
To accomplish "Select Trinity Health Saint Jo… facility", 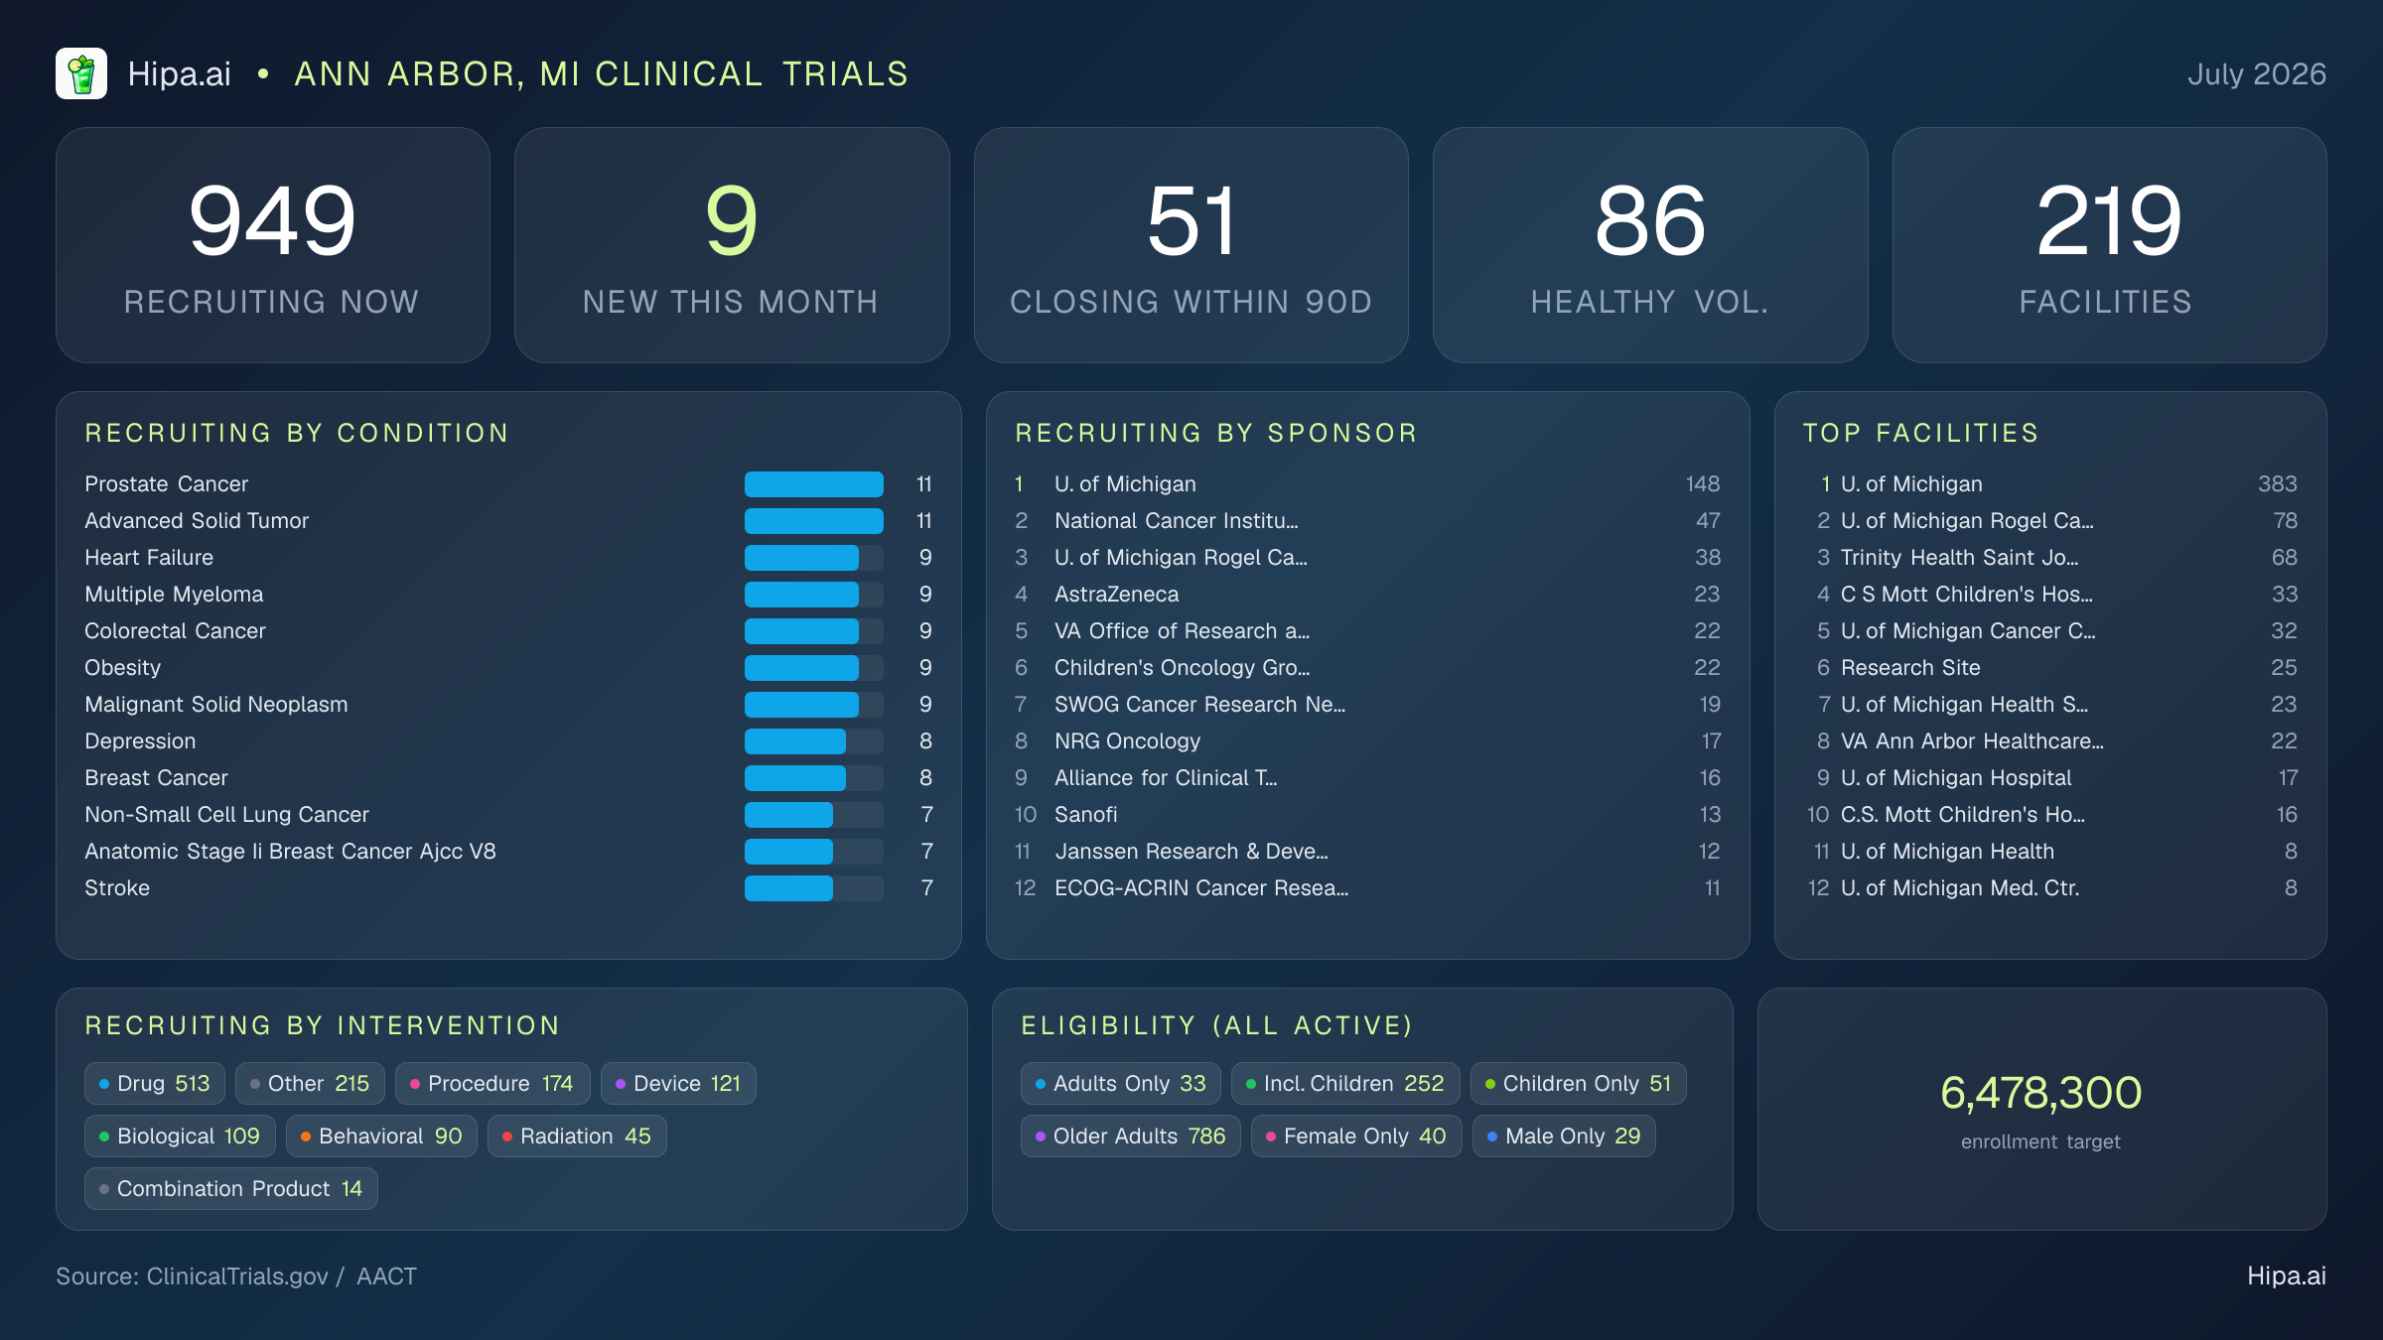I will 2050,558.
